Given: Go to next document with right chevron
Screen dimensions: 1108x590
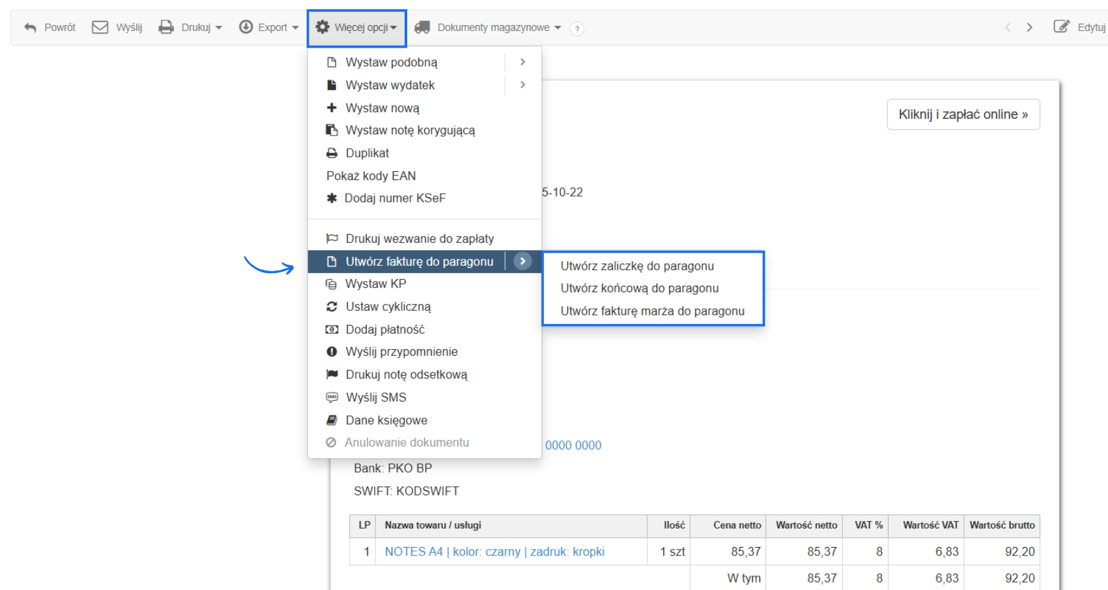Looking at the screenshot, I should (x=1029, y=27).
